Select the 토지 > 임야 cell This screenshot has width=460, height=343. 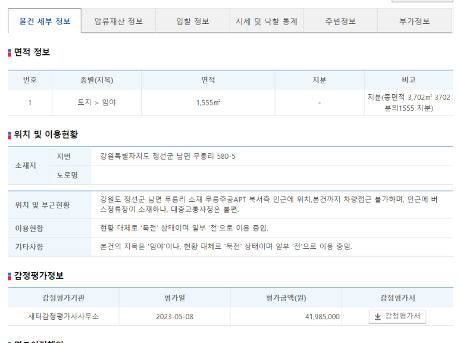click(96, 102)
